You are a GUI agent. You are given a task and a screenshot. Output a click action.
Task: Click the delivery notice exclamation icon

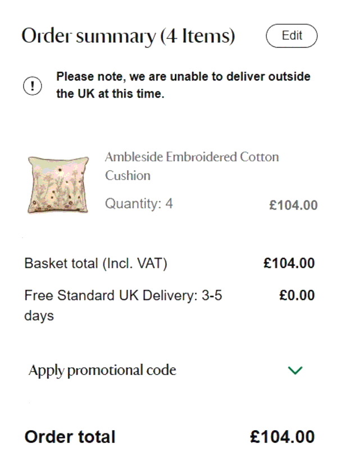tap(33, 86)
